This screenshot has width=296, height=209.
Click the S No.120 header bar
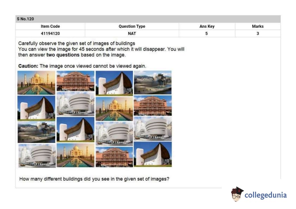pyautogui.click(x=148, y=19)
